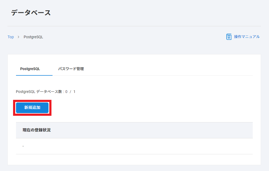Select PostgreSQL in the breadcrumb
The width and height of the screenshot is (269, 171).
[x=33, y=37]
